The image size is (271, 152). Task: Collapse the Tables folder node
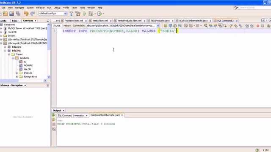(9, 54)
